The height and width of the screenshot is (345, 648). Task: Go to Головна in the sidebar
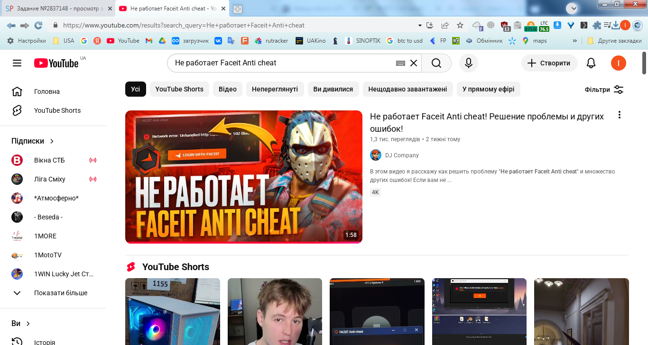[53, 91]
